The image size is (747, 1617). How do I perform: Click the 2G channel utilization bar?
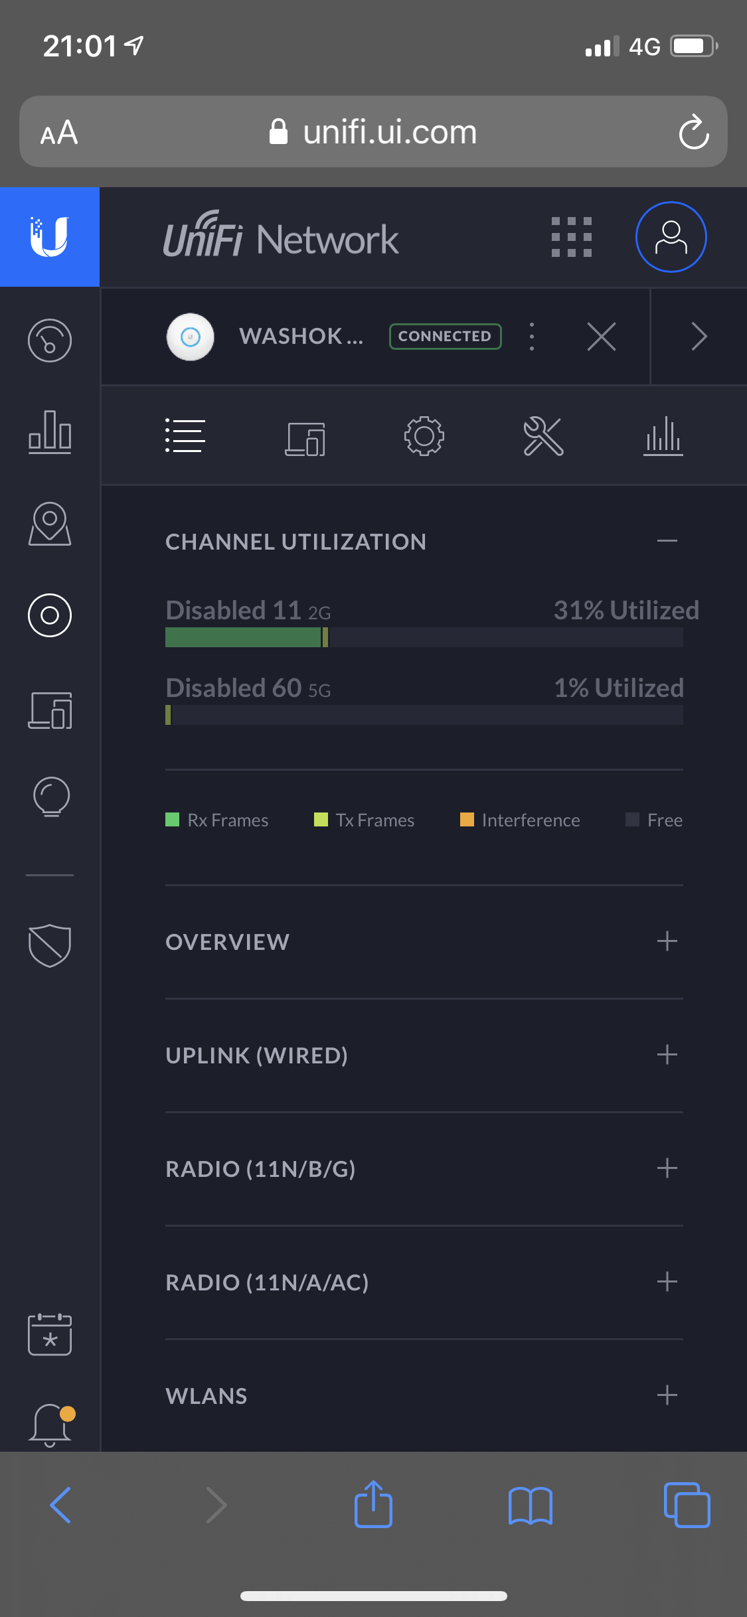[x=424, y=637]
